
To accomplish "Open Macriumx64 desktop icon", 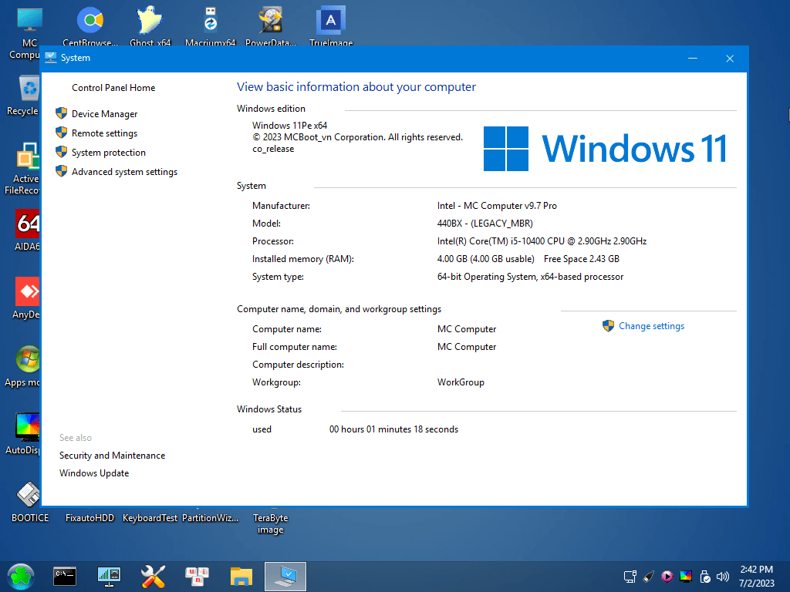I will 210,26.
